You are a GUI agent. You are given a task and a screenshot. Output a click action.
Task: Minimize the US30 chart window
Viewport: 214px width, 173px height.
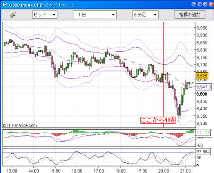point(200,4)
